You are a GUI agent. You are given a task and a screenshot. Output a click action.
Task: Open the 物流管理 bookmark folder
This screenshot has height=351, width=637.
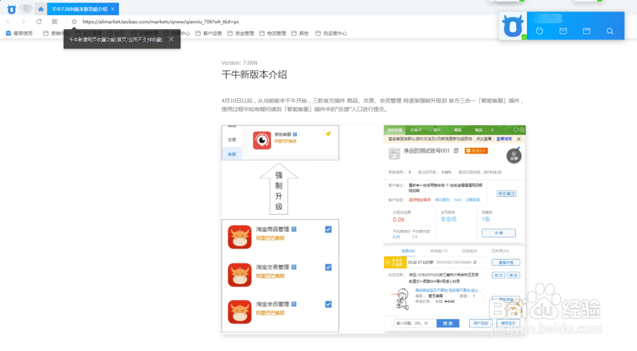[273, 33]
